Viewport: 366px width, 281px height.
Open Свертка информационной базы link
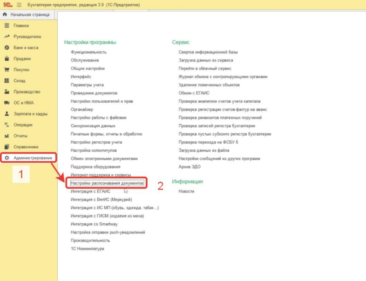tap(208, 52)
